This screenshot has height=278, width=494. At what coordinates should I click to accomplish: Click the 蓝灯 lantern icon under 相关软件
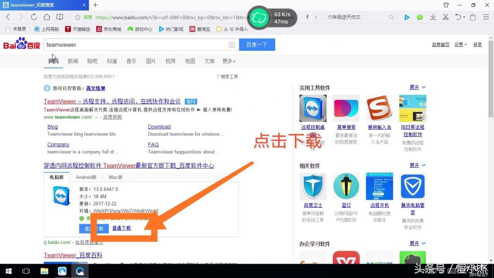(346, 186)
